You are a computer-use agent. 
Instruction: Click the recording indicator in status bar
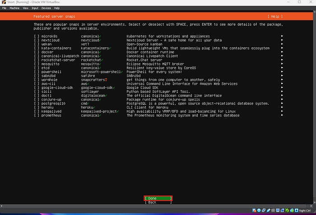click(282, 210)
